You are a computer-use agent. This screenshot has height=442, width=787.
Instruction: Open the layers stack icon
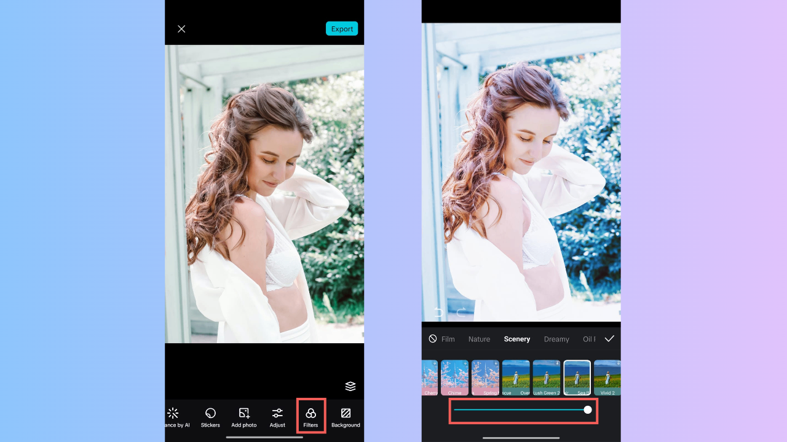350,386
